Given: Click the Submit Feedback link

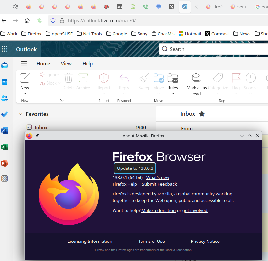Looking at the screenshot, I should point(159,184).
